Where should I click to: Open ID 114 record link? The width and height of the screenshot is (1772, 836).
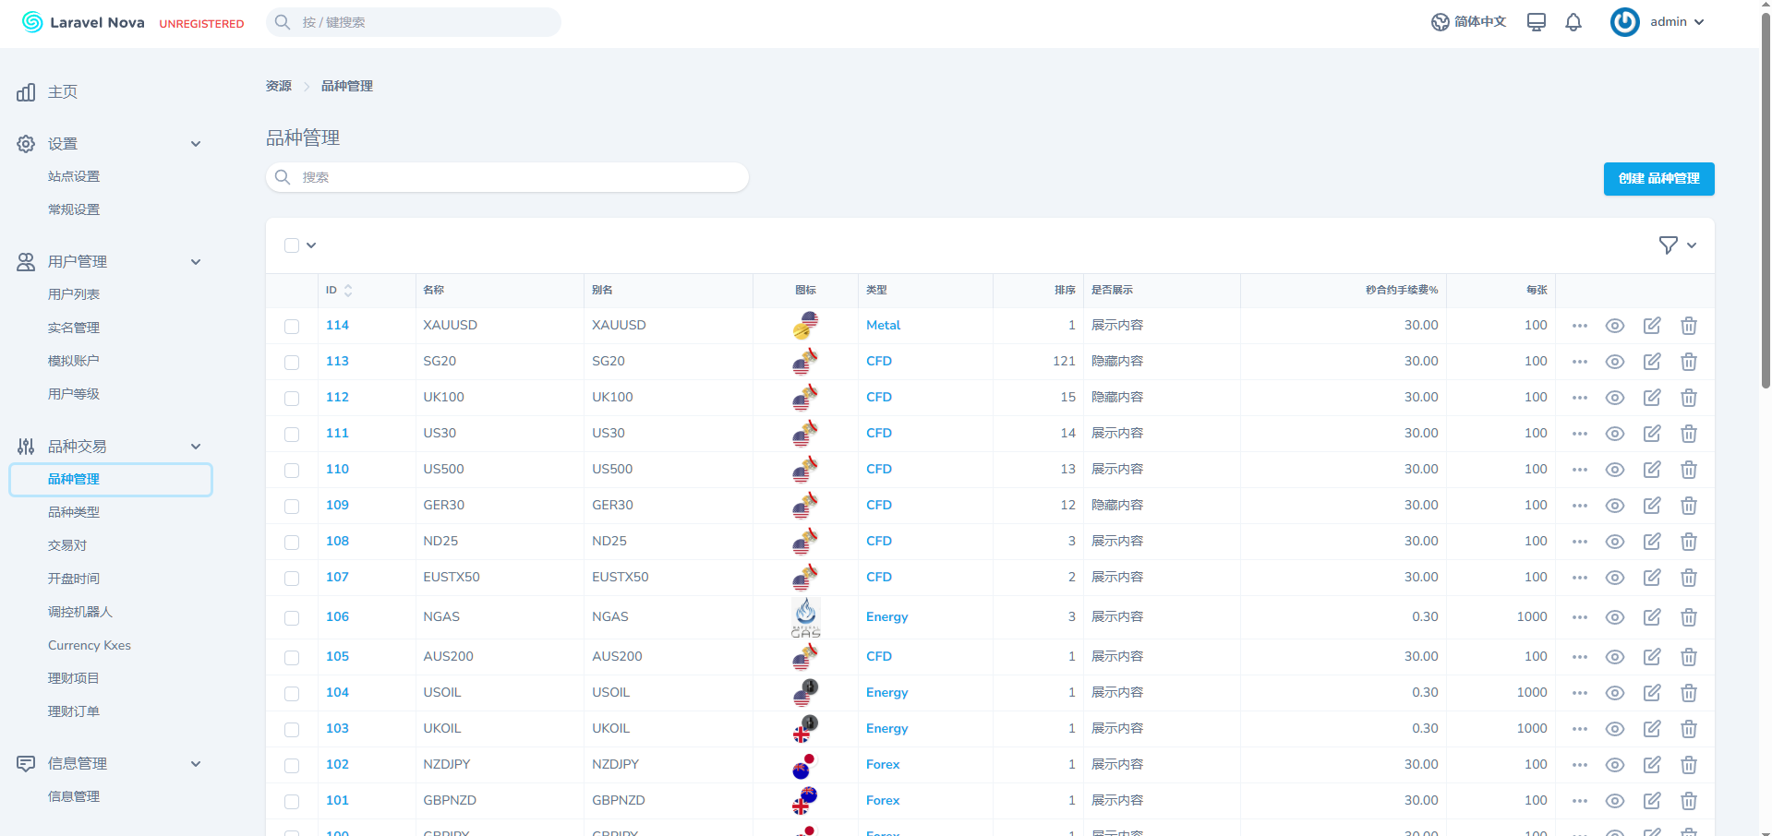point(337,326)
